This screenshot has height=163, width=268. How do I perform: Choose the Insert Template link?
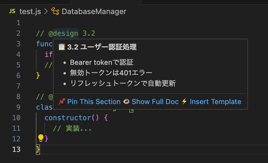[215, 102]
